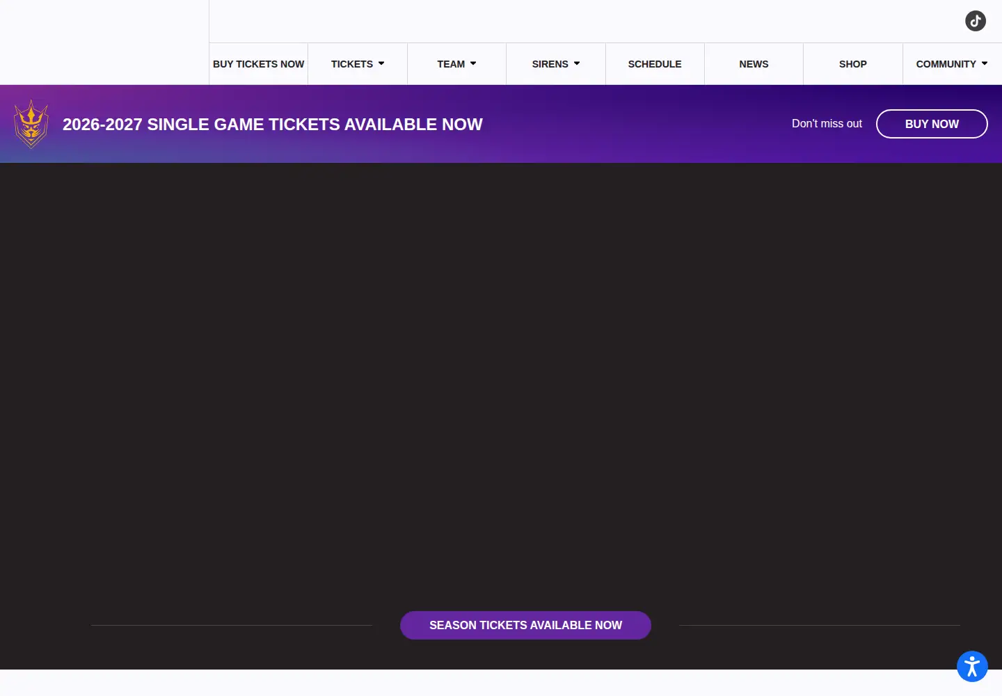Screen dimensions: 1002x696
Task: Open the accessibility widget icon
Action: point(972,666)
